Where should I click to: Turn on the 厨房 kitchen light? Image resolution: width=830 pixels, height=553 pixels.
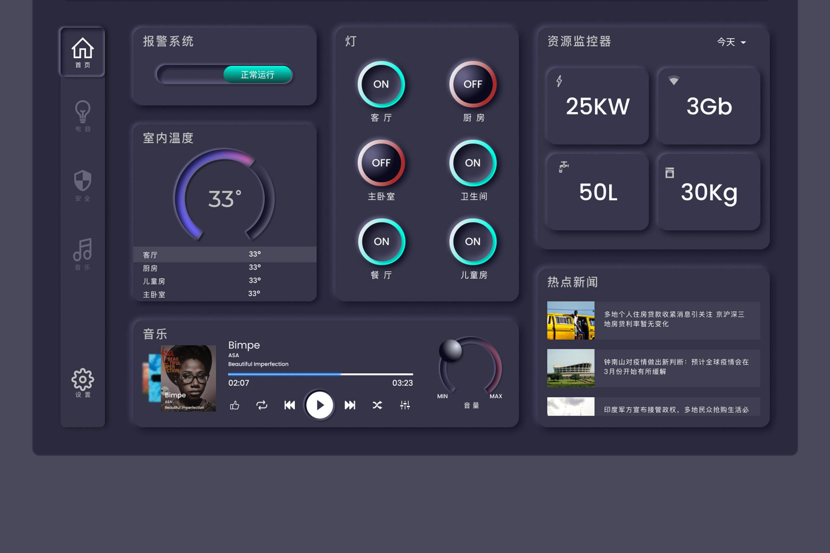pos(472,84)
